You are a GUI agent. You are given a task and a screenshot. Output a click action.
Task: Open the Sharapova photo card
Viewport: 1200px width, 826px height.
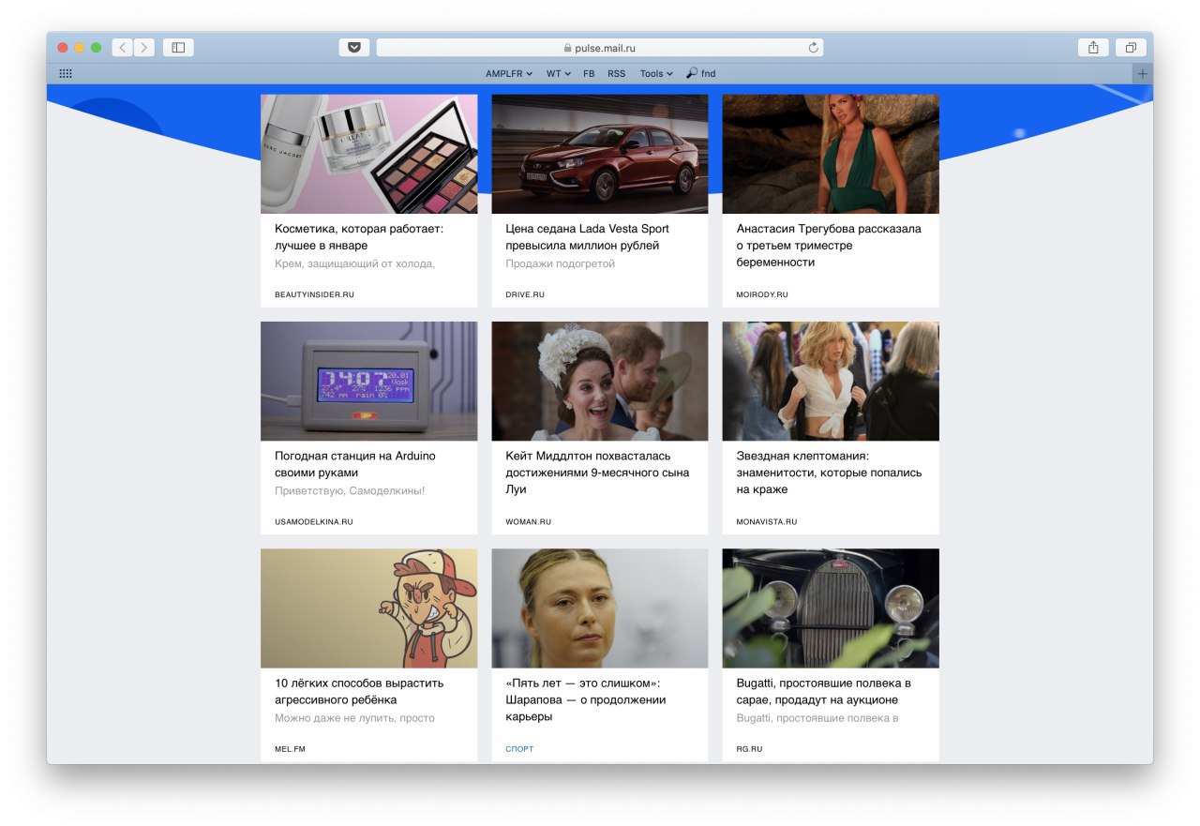600,608
